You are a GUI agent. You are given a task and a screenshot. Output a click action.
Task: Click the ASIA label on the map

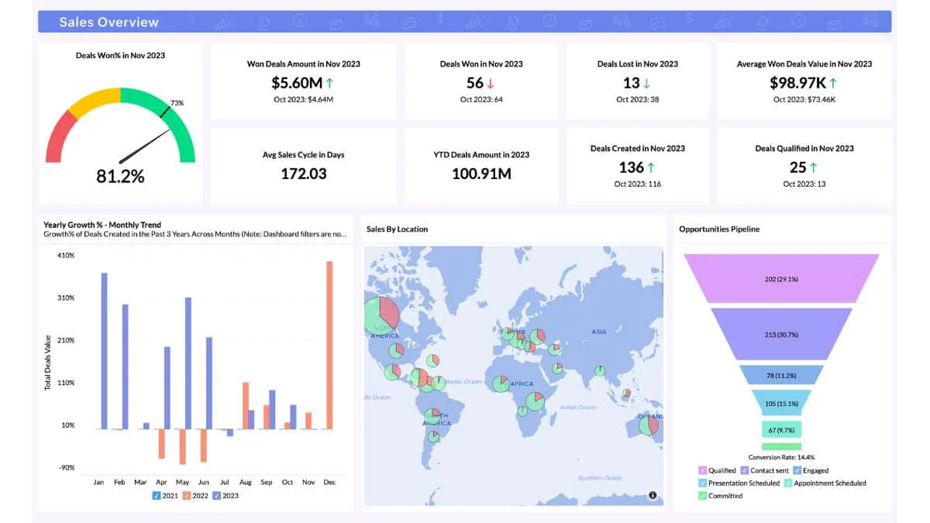point(598,332)
